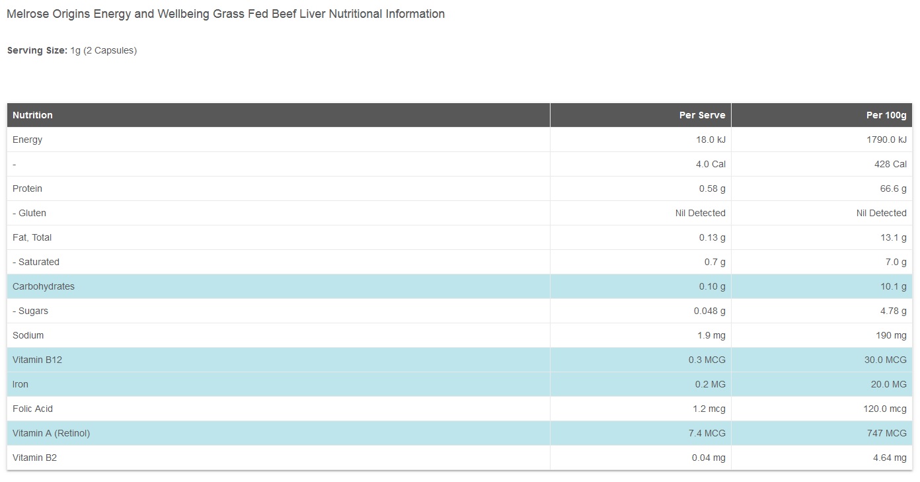Click the '20.0 MG' iron value
This screenshot has width=920, height=482.
(x=888, y=384)
